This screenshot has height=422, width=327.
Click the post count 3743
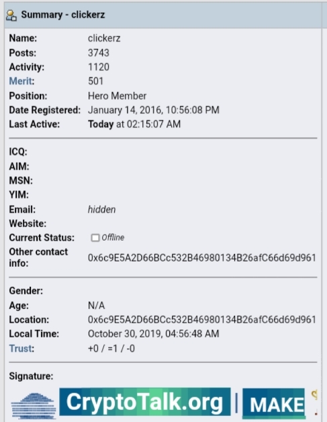point(99,52)
